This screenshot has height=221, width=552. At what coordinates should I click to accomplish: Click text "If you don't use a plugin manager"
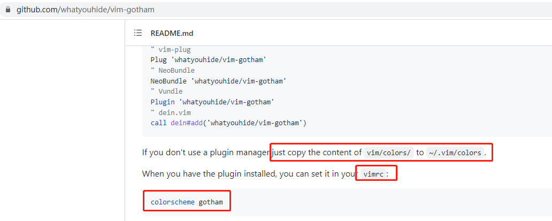(x=206, y=153)
